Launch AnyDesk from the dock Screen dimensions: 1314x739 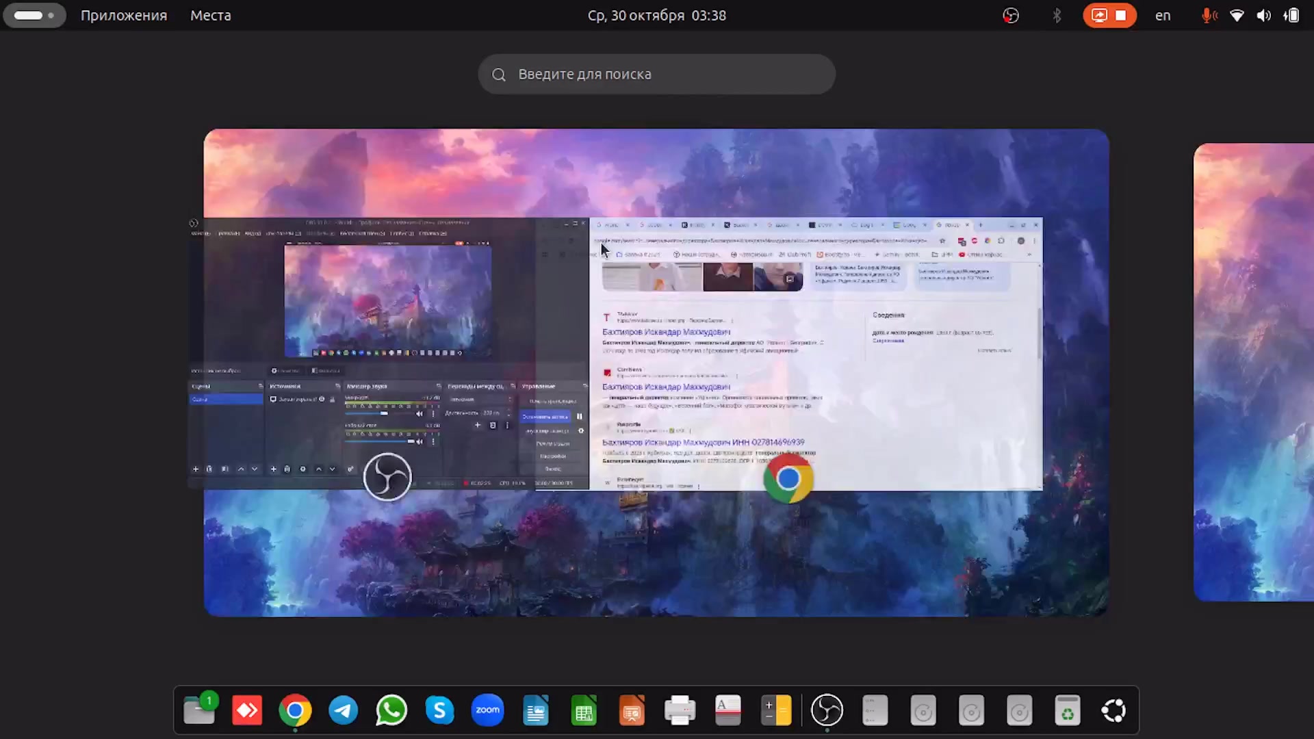click(247, 710)
